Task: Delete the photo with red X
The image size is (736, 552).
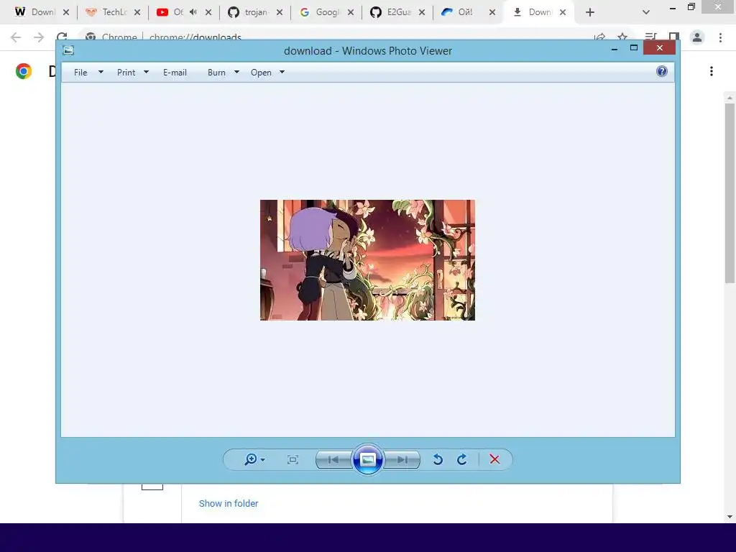Action: 494,459
